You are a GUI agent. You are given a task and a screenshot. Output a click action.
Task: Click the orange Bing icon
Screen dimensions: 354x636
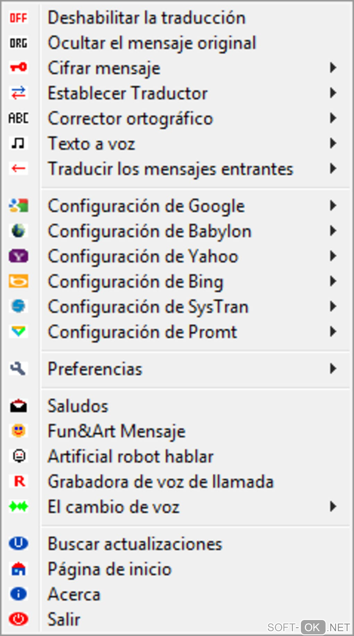pos(18,281)
